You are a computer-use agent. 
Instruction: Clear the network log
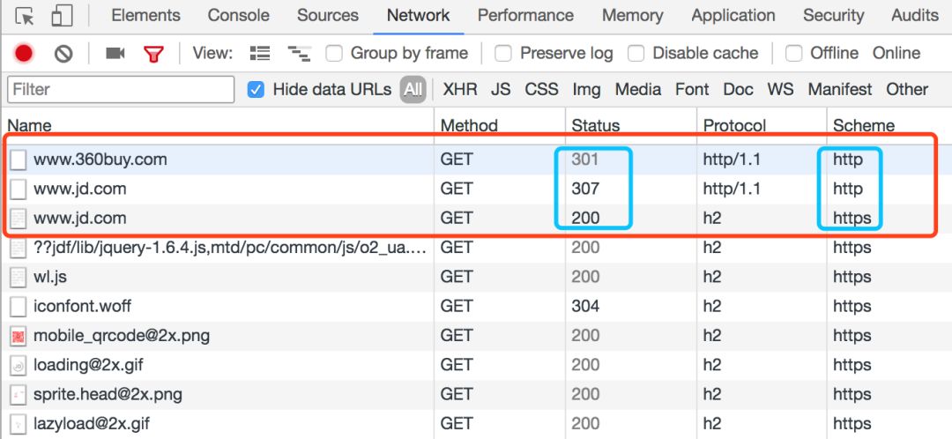63,54
